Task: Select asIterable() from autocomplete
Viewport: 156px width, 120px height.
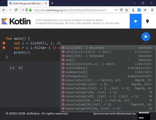Action: (108, 68)
